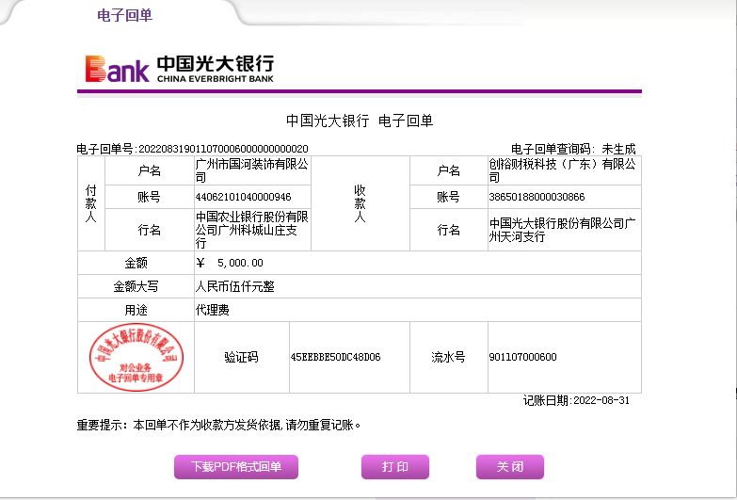
Task: Click the query code status 未生成
Action: (618, 149)
